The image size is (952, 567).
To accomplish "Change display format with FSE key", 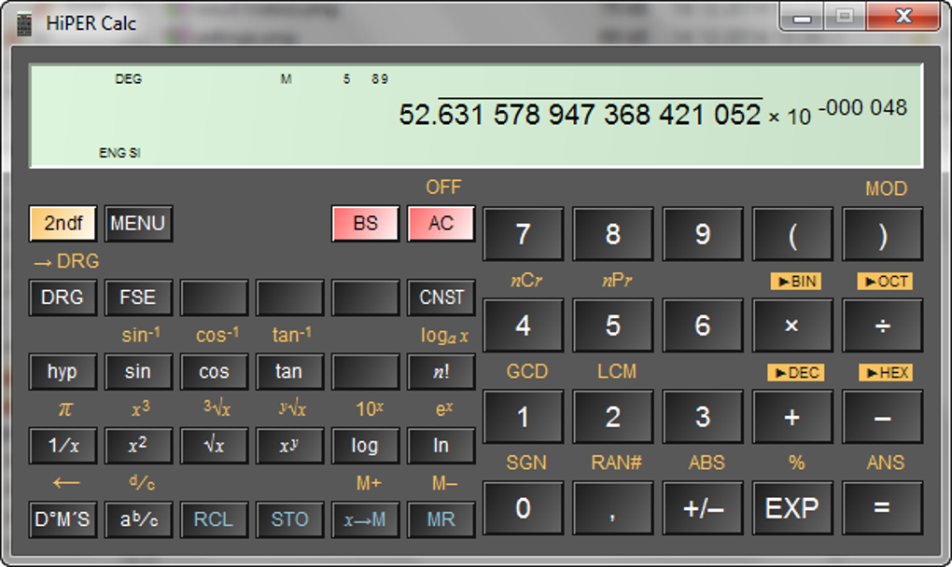I will [138, 297].
